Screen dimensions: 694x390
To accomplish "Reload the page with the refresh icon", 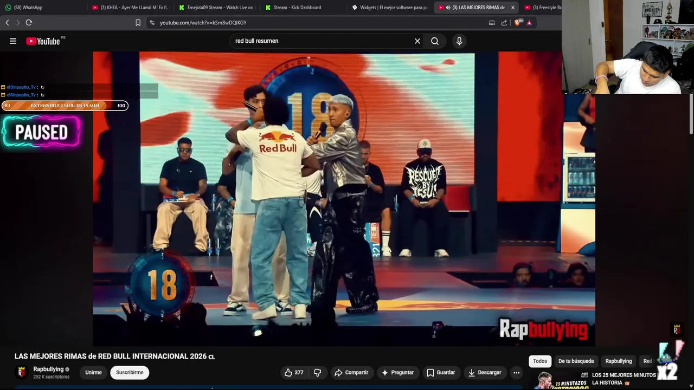I will 29,23.
